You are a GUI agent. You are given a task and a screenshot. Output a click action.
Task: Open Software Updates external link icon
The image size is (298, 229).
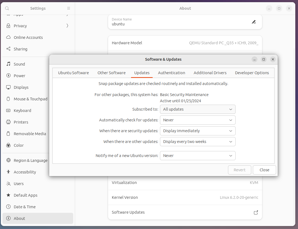click(x=256, y=213)
